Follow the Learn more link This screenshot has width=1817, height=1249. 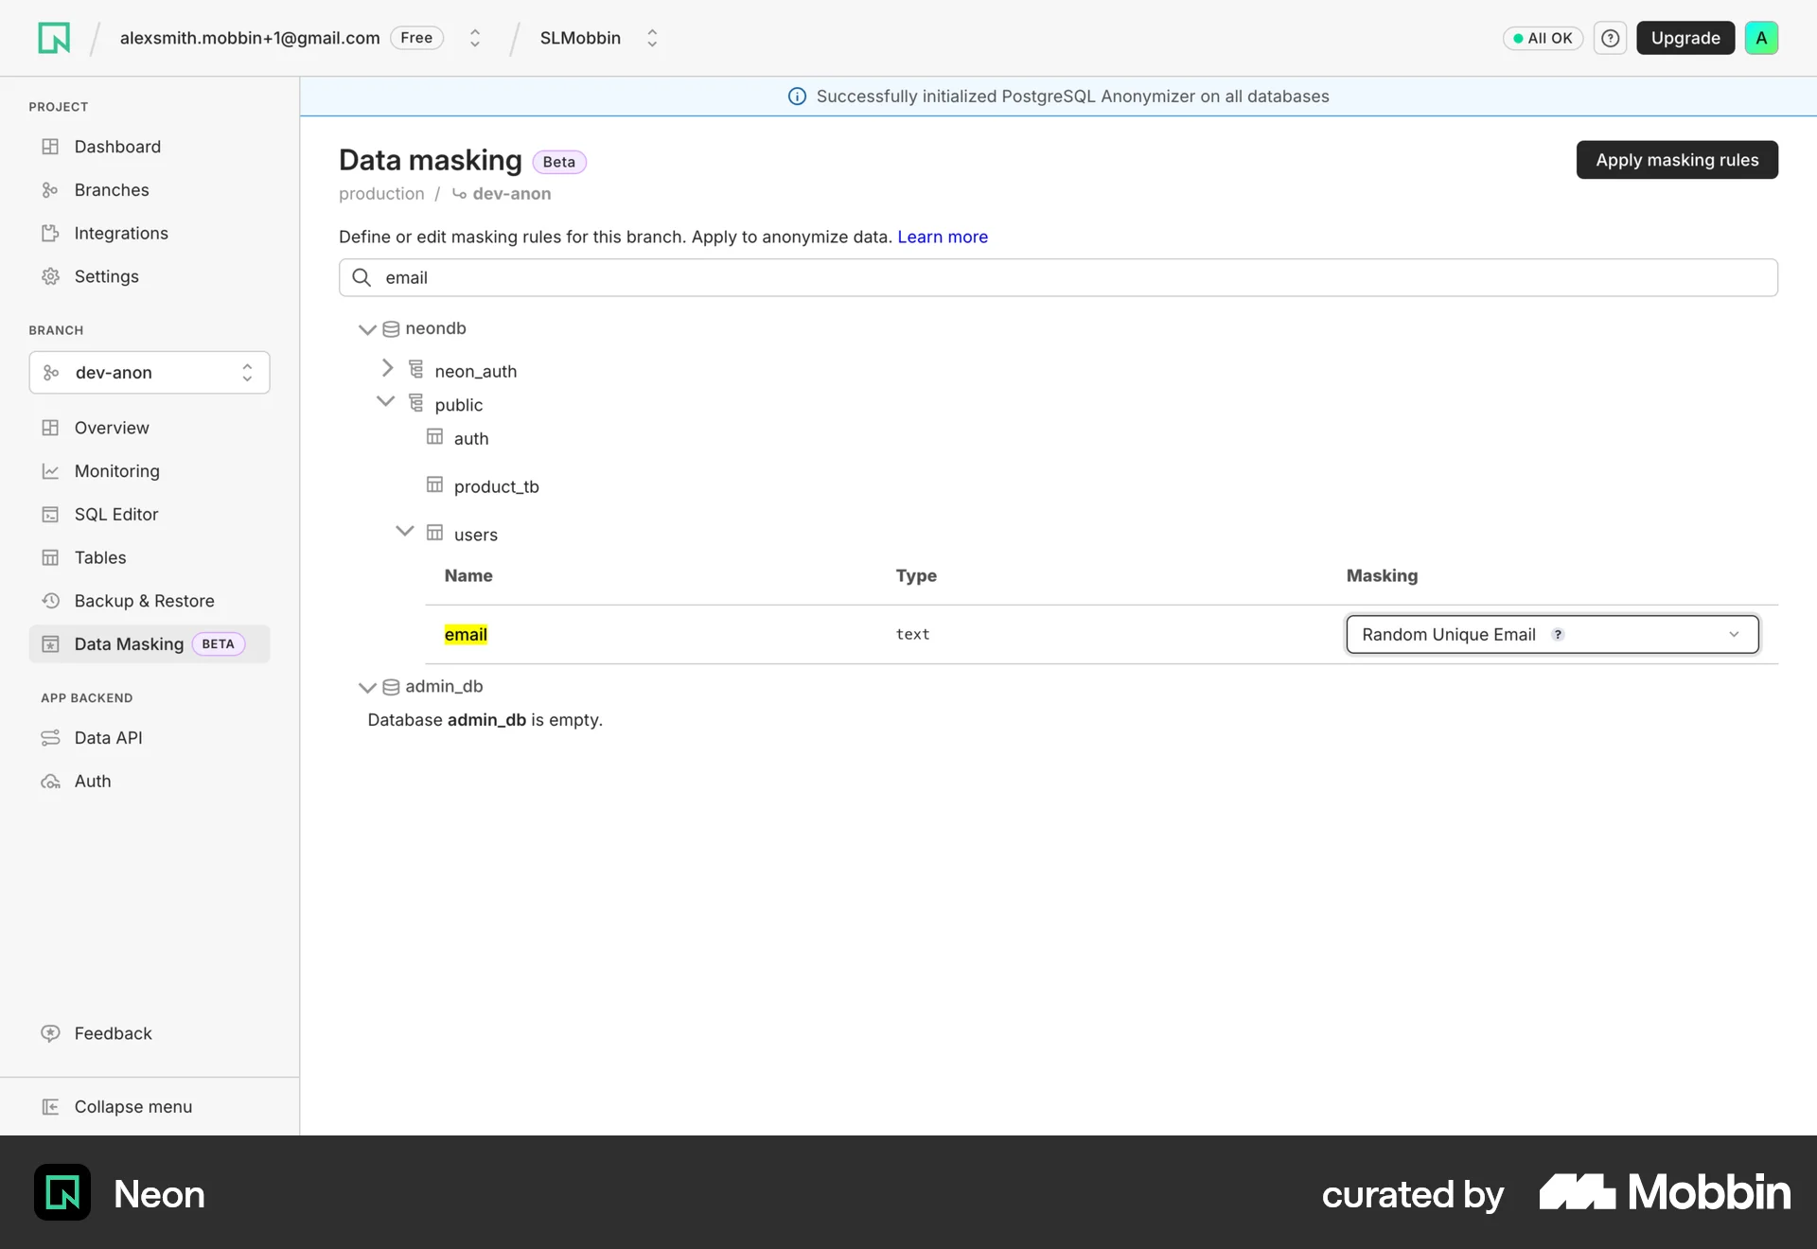pos(943,237)
